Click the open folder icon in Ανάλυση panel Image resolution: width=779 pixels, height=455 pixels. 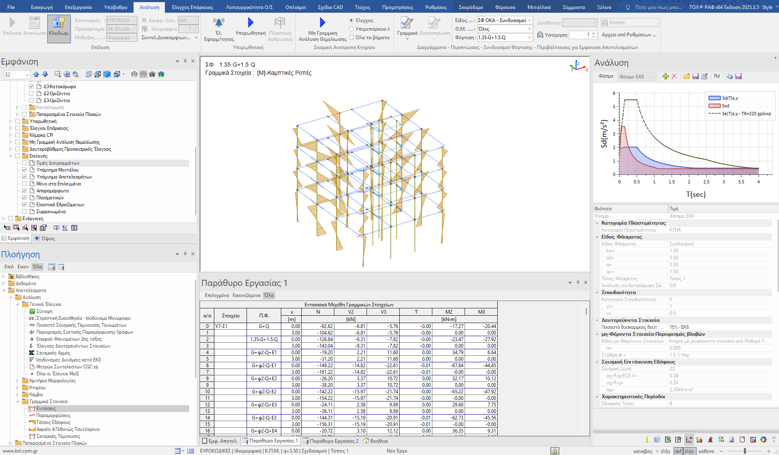pyautogui.click(x=686, y=76)
